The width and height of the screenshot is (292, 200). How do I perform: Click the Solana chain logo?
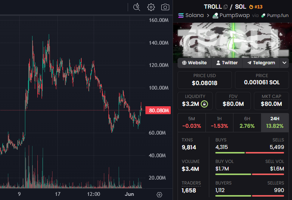(x=181, y=15)
